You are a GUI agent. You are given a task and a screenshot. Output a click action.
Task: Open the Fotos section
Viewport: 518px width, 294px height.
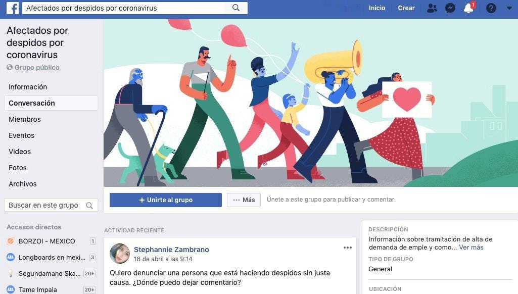[x=18, y=168]
